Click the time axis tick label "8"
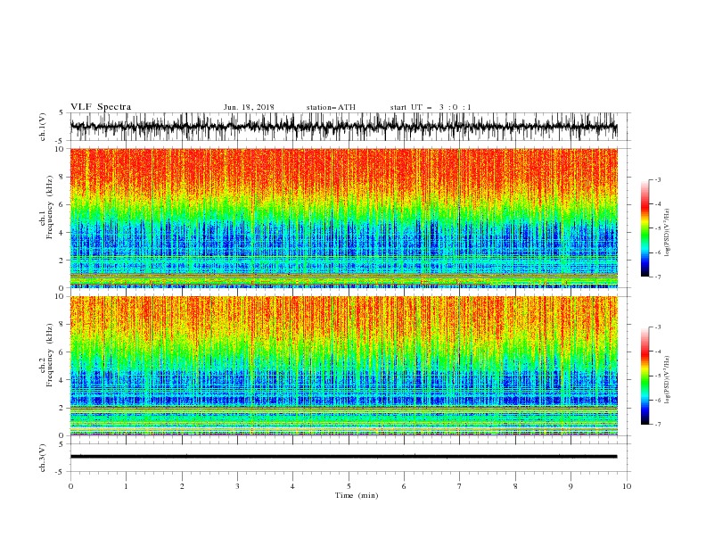This screenshot has width=706, height=546. [x=515, y=486]
